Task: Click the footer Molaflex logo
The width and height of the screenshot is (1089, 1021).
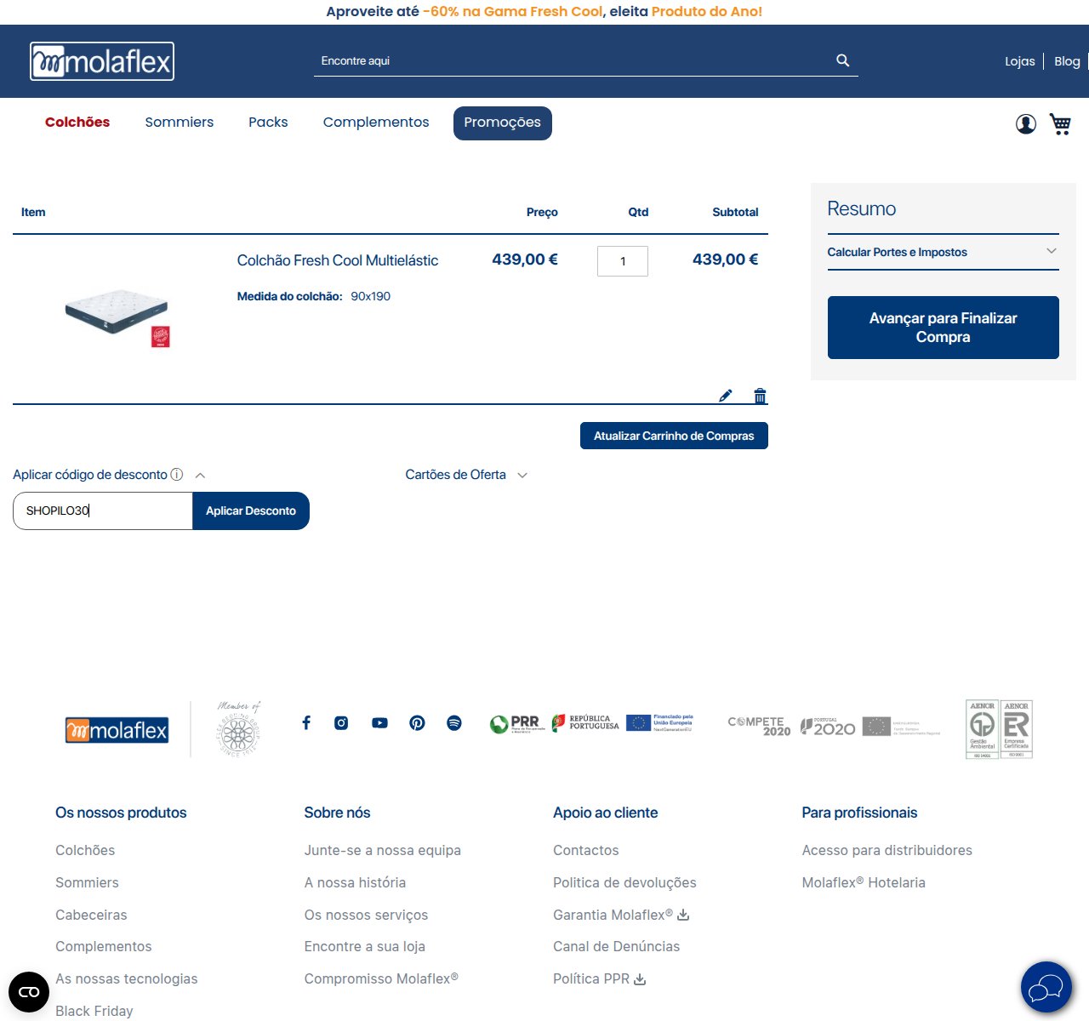Action: [x=117, y=730]
